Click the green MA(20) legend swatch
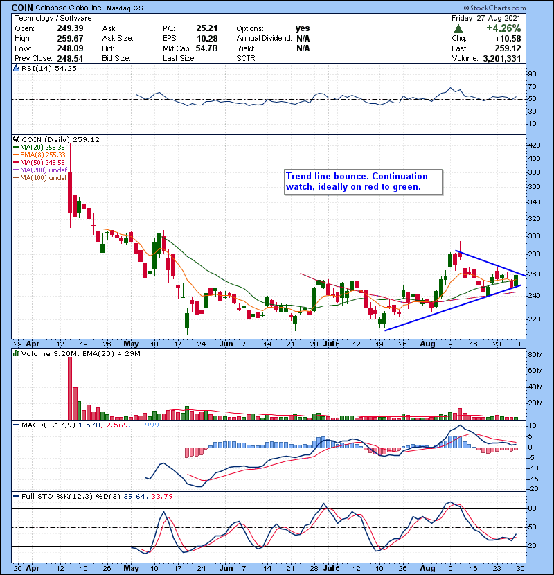The width and height of the screenshot is (554, 575). click(17, 148)
